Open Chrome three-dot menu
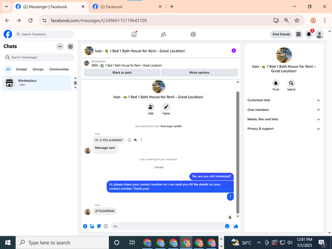This screenshot has width=332, height=249. tap(325, 21)
